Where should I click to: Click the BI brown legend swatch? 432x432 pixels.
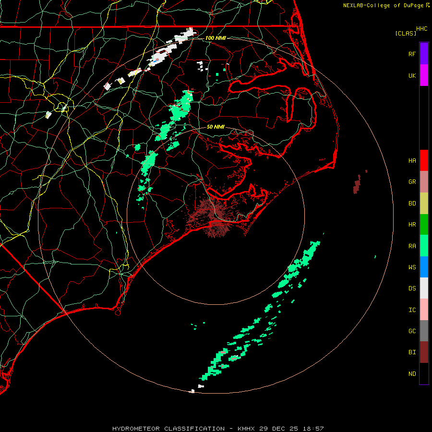[424, 352]
